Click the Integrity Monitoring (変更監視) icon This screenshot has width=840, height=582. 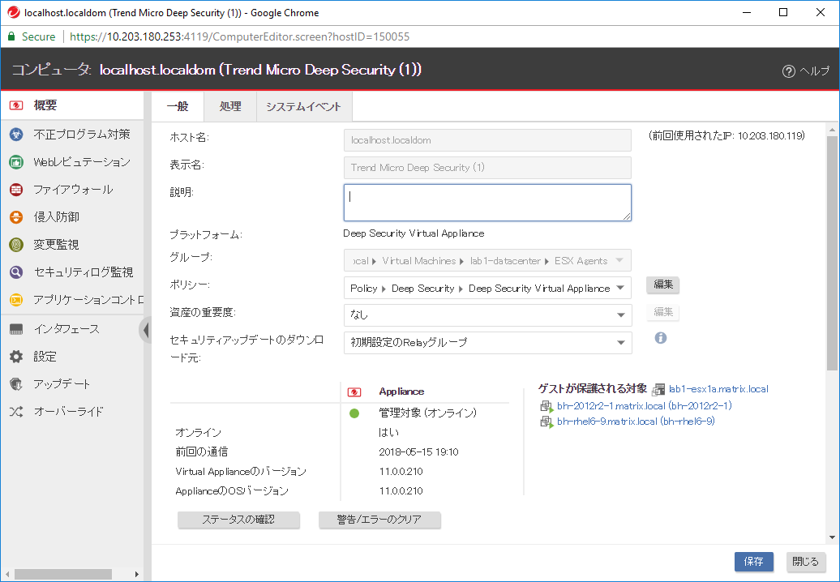15,245
